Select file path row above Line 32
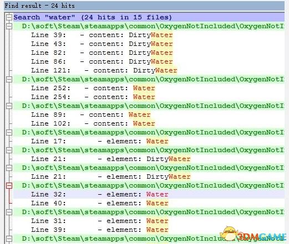The height and width of the screenshot is (244, 289). 149,185
